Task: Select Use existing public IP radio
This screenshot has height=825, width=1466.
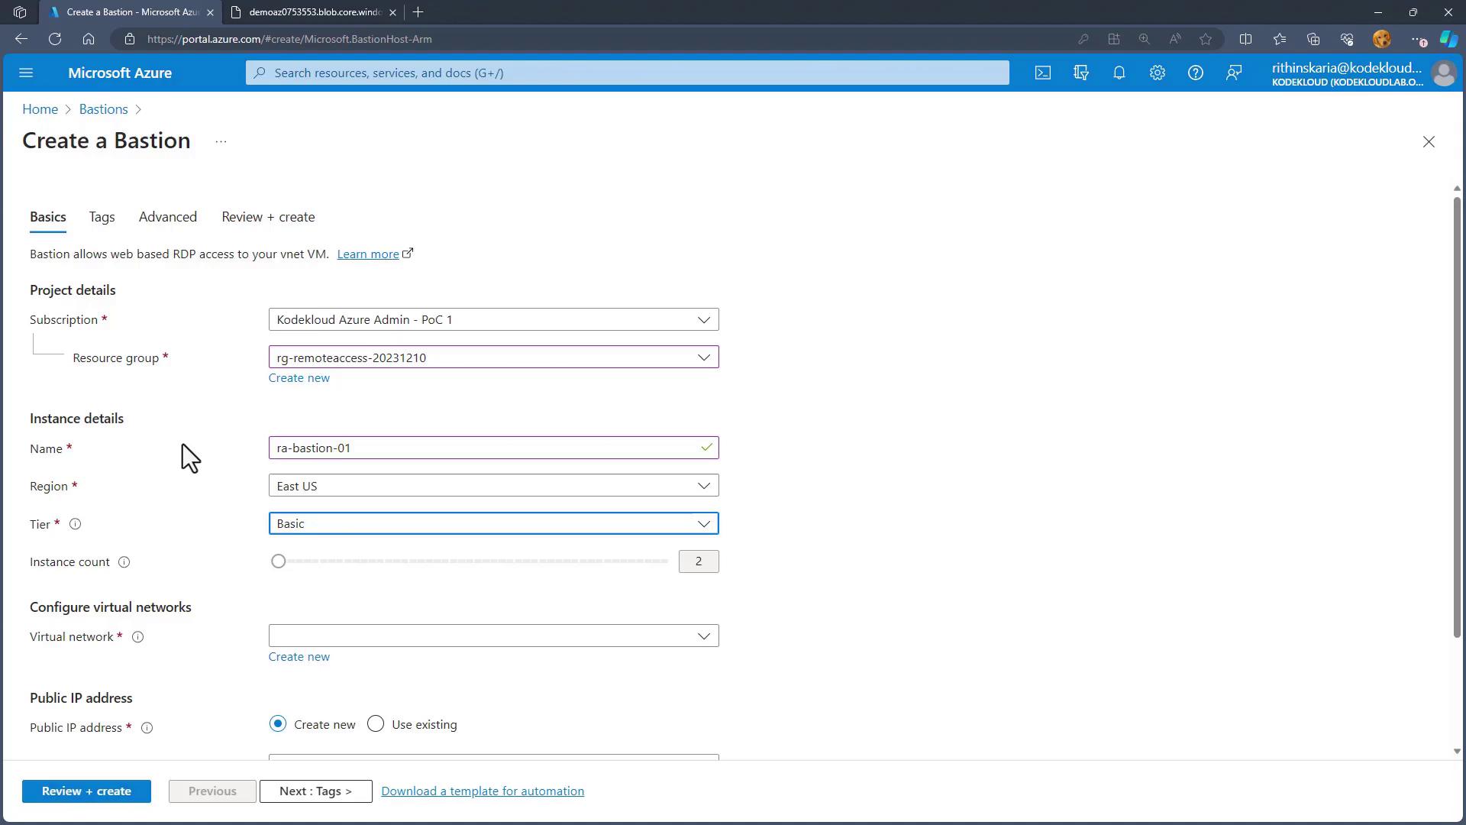Action: pyautogui.click(x=376, y=724)
